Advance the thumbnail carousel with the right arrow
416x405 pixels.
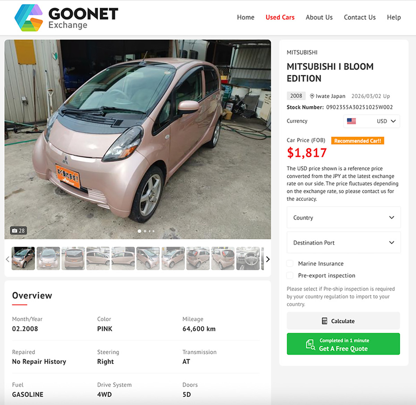(x=268, y=259)
